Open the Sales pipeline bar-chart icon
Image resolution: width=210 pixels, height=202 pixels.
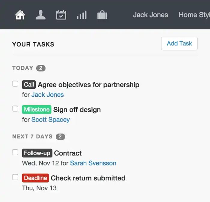click(x=82, y=15)
